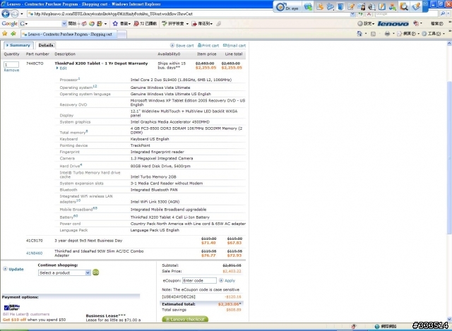Viewport: 452px width, 331px height.
Task: Open the Page menu in IE command bar
Action: coord(408,34)
